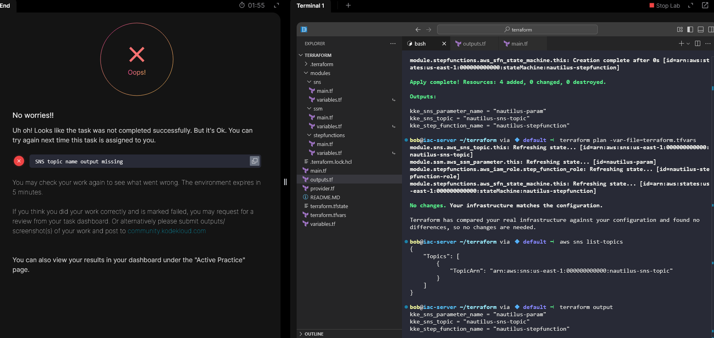The height and width of the screenshot is (338, 714).
Task: Collapse the stepfunctions folder
Action: coord(329,135)
